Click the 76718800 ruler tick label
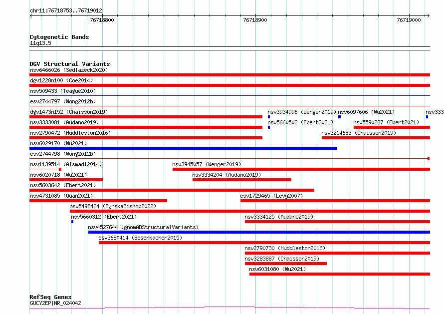444x314 pixels. [102, 20]
